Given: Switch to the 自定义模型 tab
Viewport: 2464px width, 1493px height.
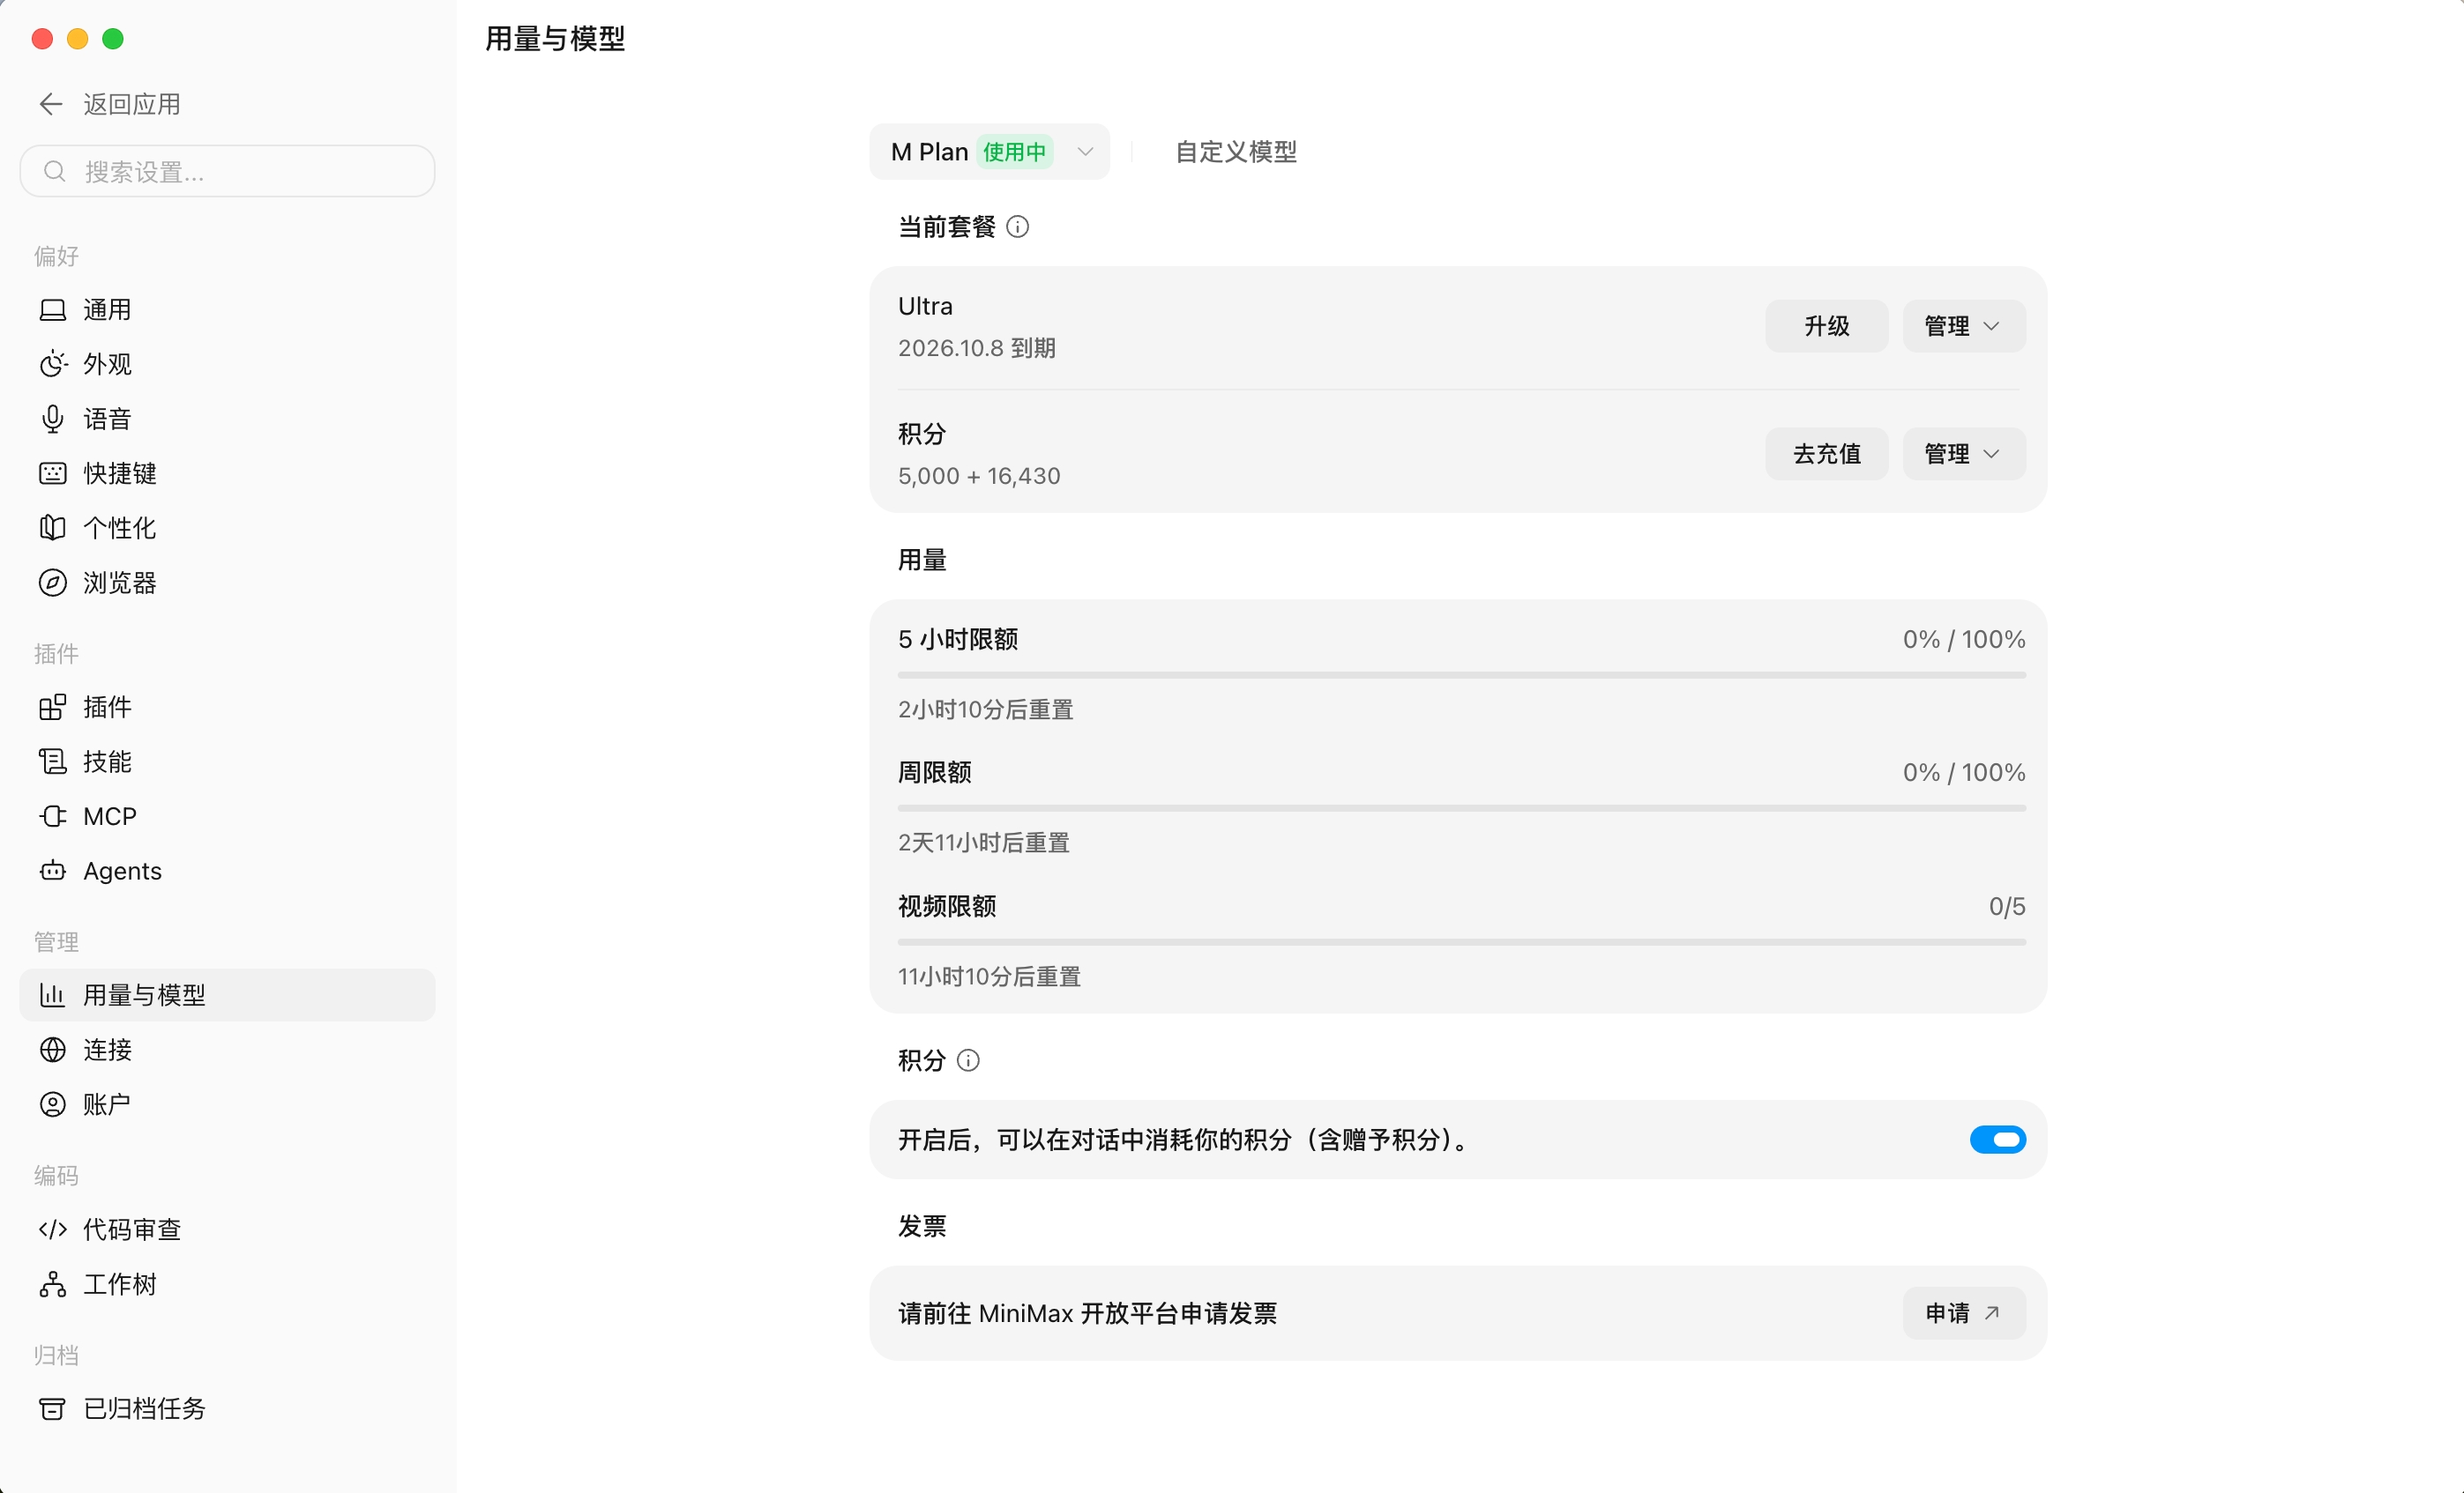Looking at the screenshot, I should pos(1235,152).
